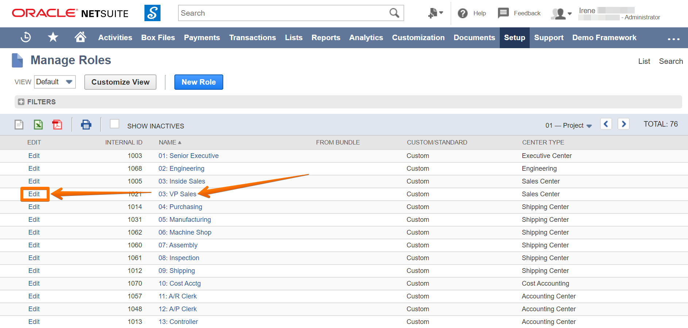Open the 10: Cost Acctg role

click(179, 283)
